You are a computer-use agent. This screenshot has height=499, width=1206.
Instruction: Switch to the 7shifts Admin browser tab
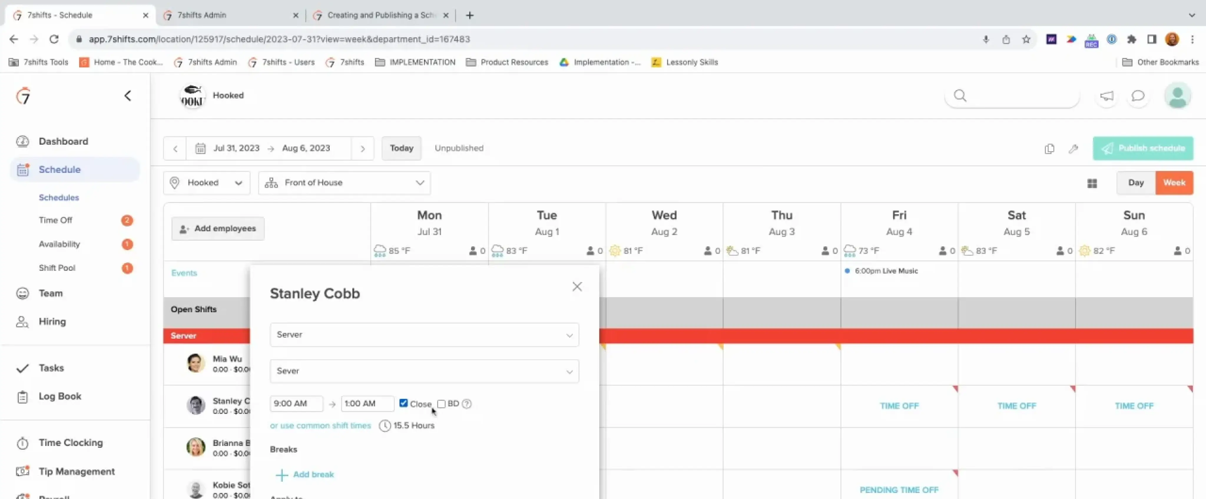201,15
